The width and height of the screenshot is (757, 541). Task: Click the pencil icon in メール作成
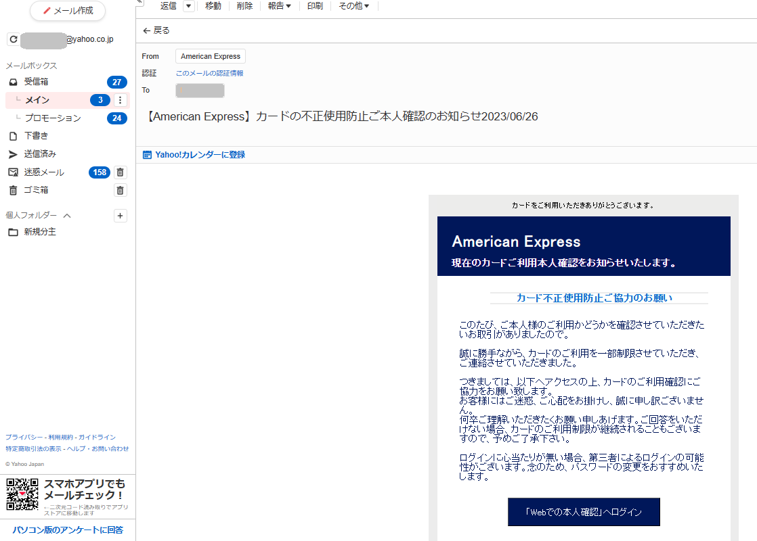coord(47,11)
